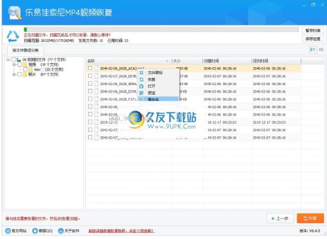Collapse the 视频 tree node
The height and width of the screenshot is (239, 327).
(x=14, y=64)
